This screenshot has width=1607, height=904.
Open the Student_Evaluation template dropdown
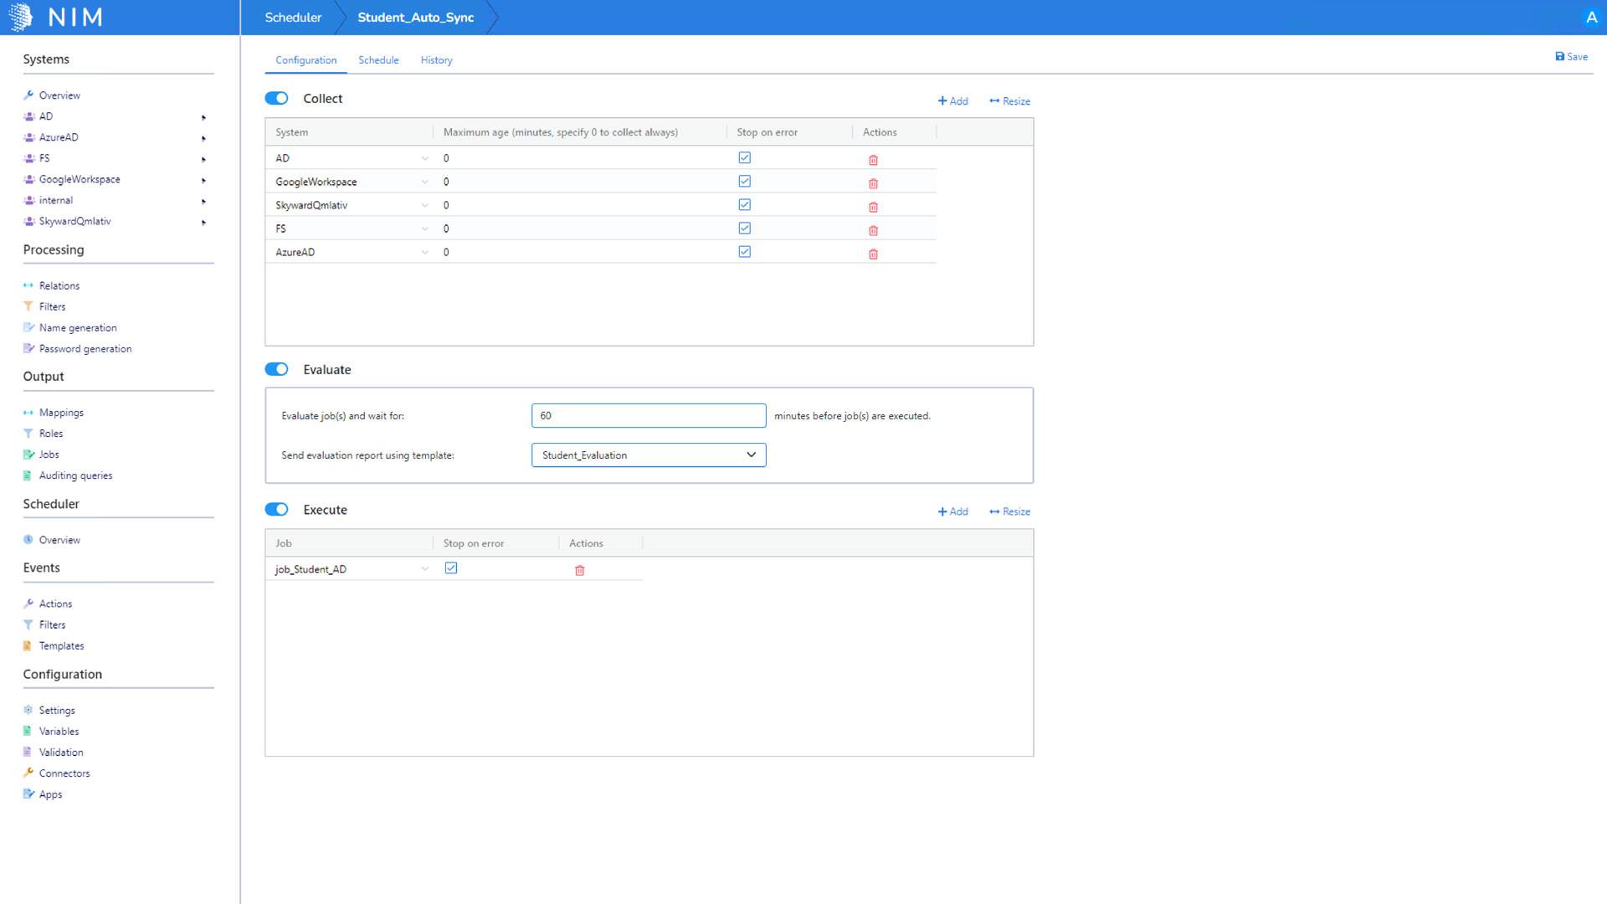[649, 455]
